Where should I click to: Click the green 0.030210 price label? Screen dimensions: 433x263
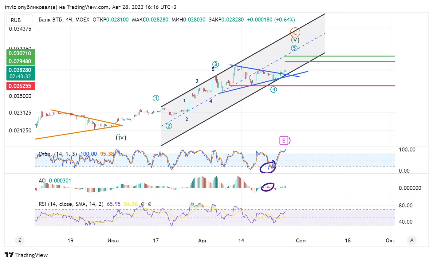click(x=20, y=53)
